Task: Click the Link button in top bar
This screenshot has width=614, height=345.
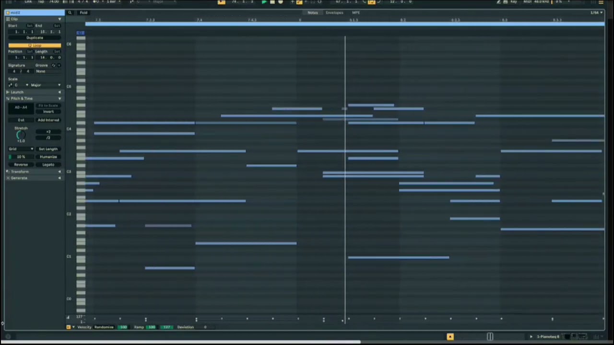Action: tap(28, 2)
